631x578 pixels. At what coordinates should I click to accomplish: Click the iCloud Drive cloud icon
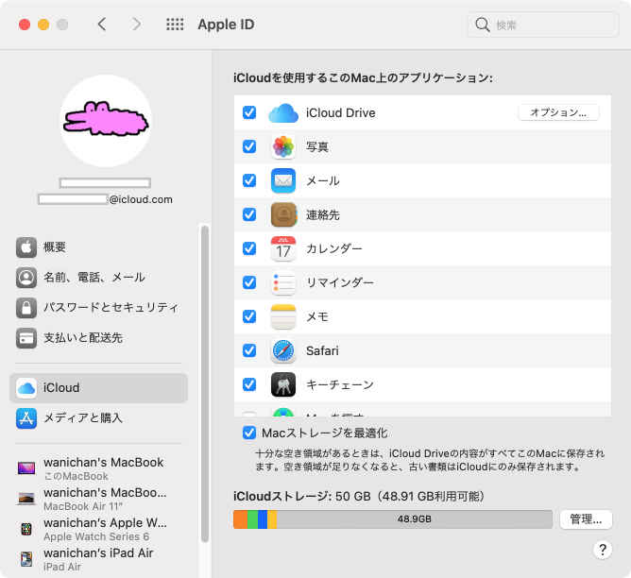pyautogui.click(x=283, y=113)
